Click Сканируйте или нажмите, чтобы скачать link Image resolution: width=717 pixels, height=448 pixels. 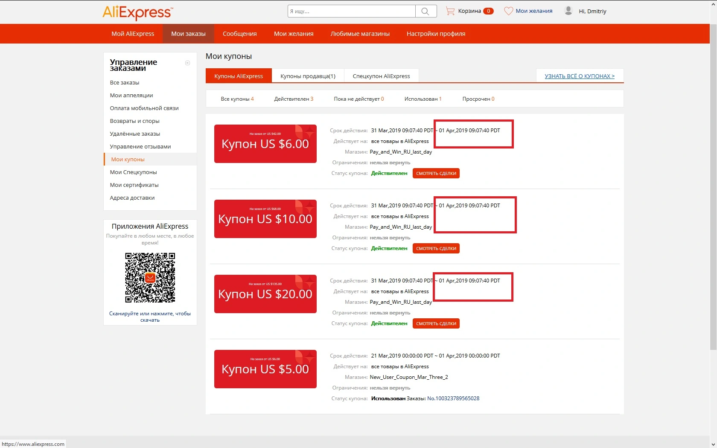click(x=150, y=317)
